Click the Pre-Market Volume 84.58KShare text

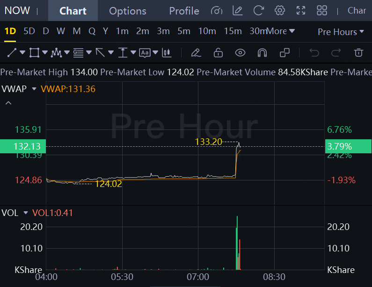262,72
